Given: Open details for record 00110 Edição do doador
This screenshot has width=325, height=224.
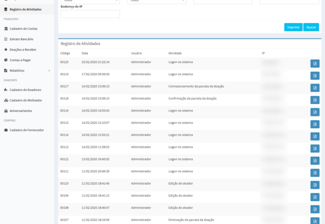Looking at the screenshot, I should click(315, 185).
